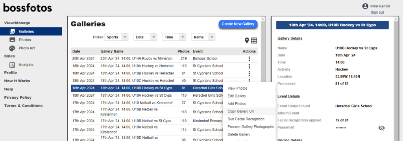Click the Mike Rankin user avatar icon

coord(365,6)
